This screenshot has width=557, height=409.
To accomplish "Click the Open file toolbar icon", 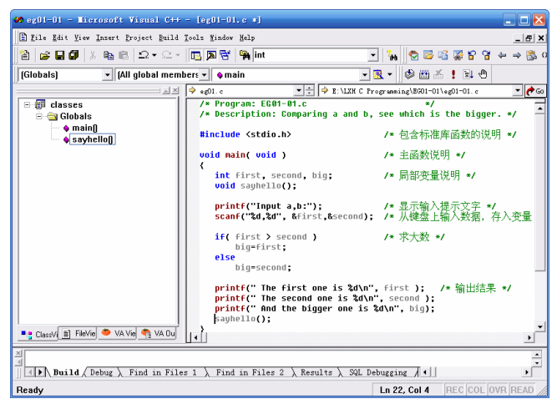I will [x=45, y=56].
